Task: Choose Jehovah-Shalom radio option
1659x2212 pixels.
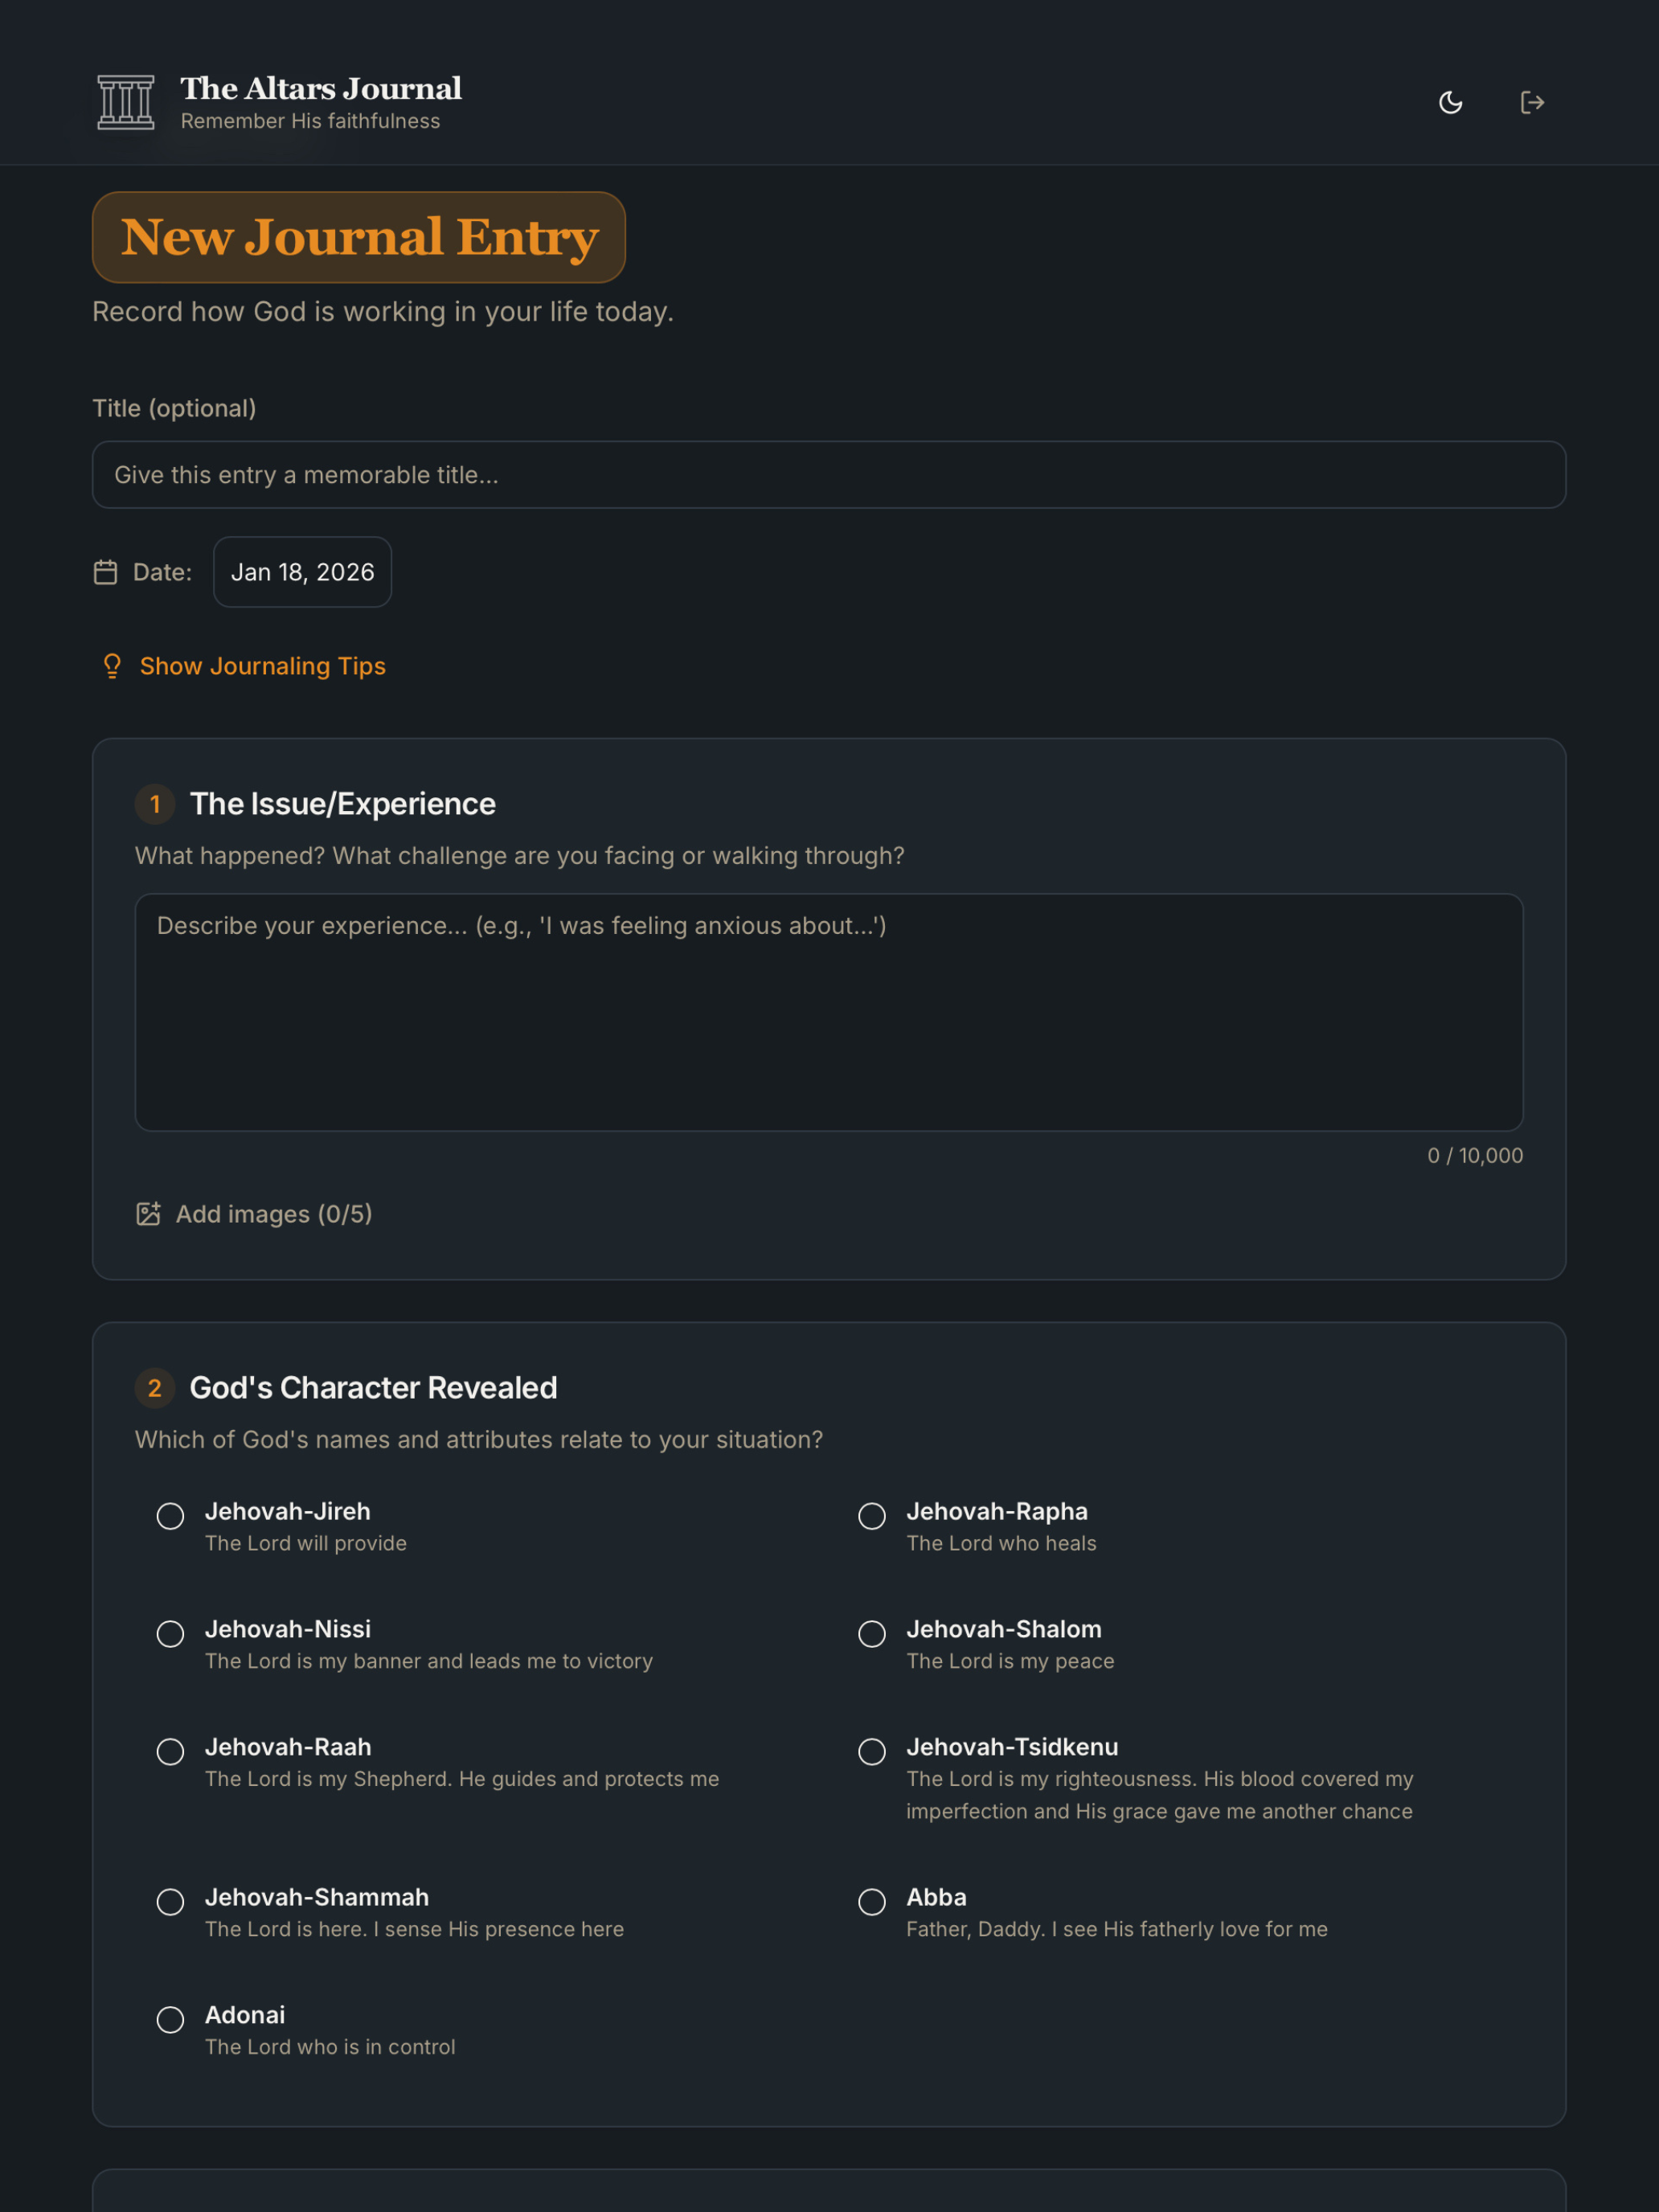Action: click(x=872, y=1634)
